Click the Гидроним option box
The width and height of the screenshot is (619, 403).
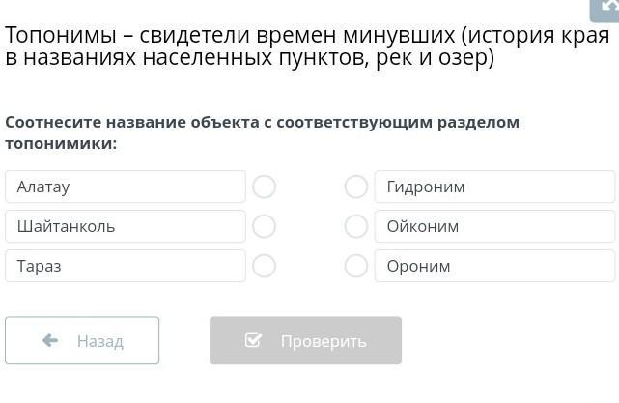click(x=494, y=187)
